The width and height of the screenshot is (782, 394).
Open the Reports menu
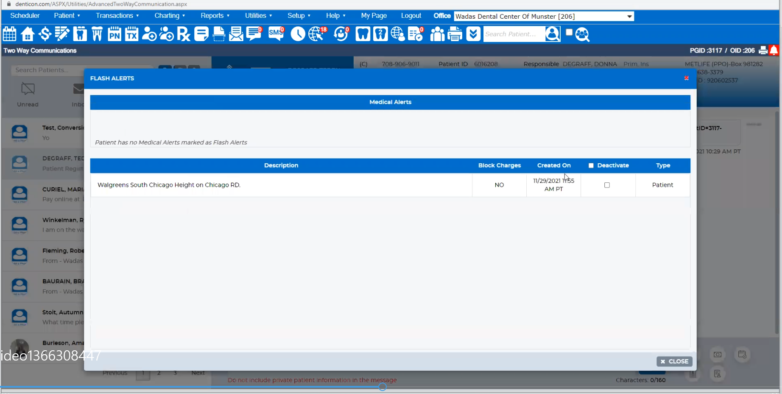point(215,16)
